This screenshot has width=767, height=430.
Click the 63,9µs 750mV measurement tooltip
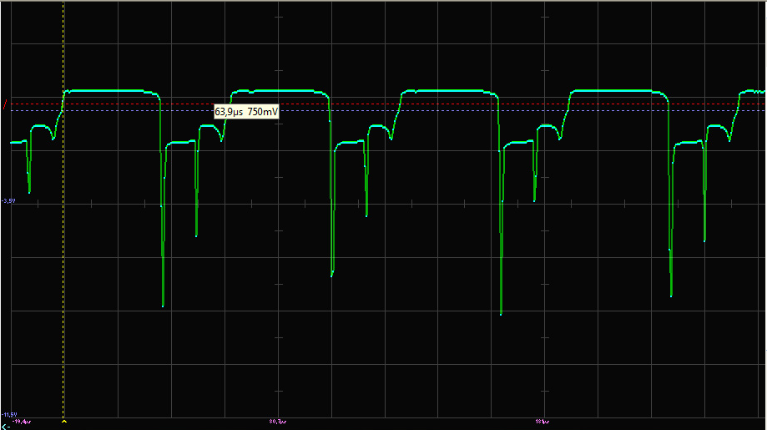point(246,111)
